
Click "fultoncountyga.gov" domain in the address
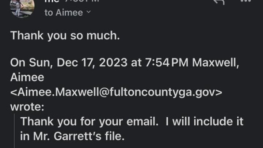click(x=172, y=93)
